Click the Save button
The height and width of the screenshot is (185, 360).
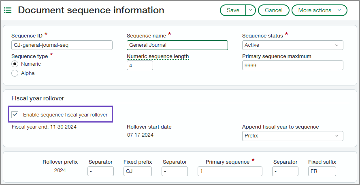click(x=233, y=10)
